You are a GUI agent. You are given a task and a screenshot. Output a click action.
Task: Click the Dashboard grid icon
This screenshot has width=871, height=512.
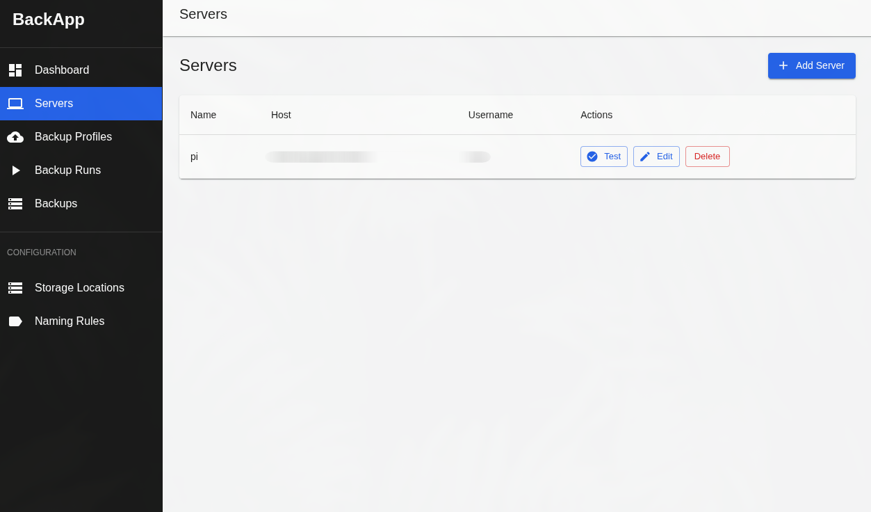pyautogui.click(x=15, y=70)
